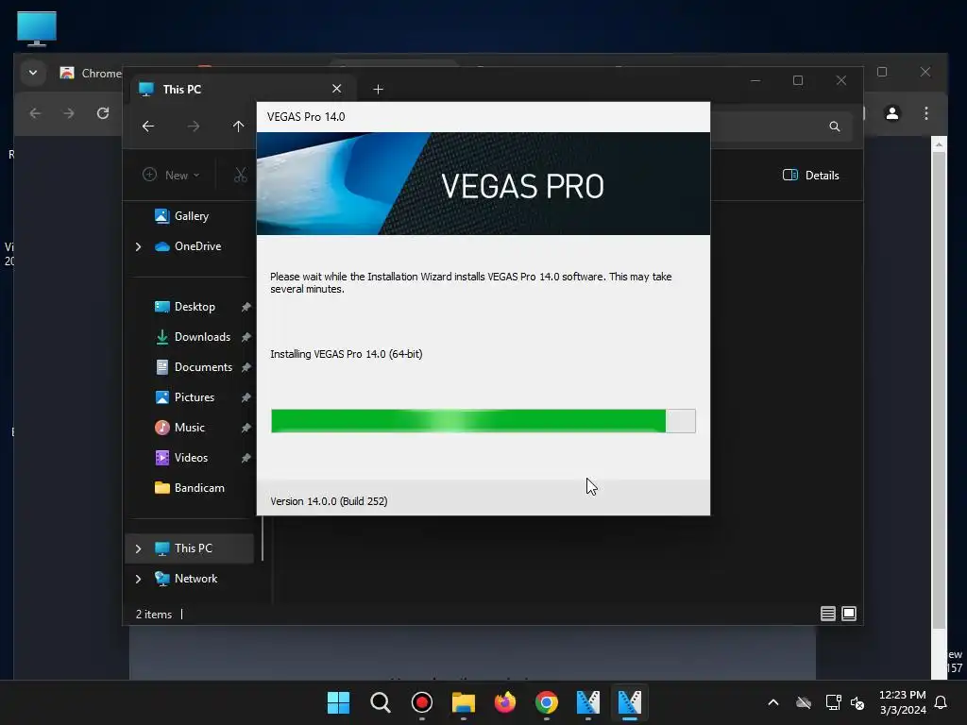The width and height of the screenshot is (967, 725).
Task: Open the muted volume tray icon
Action: coord(857,702)
